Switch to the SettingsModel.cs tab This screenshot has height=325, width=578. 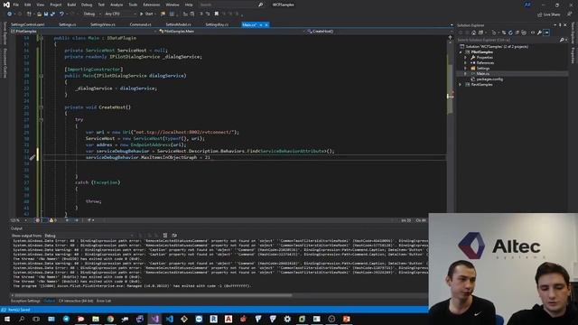click(179, 24)
